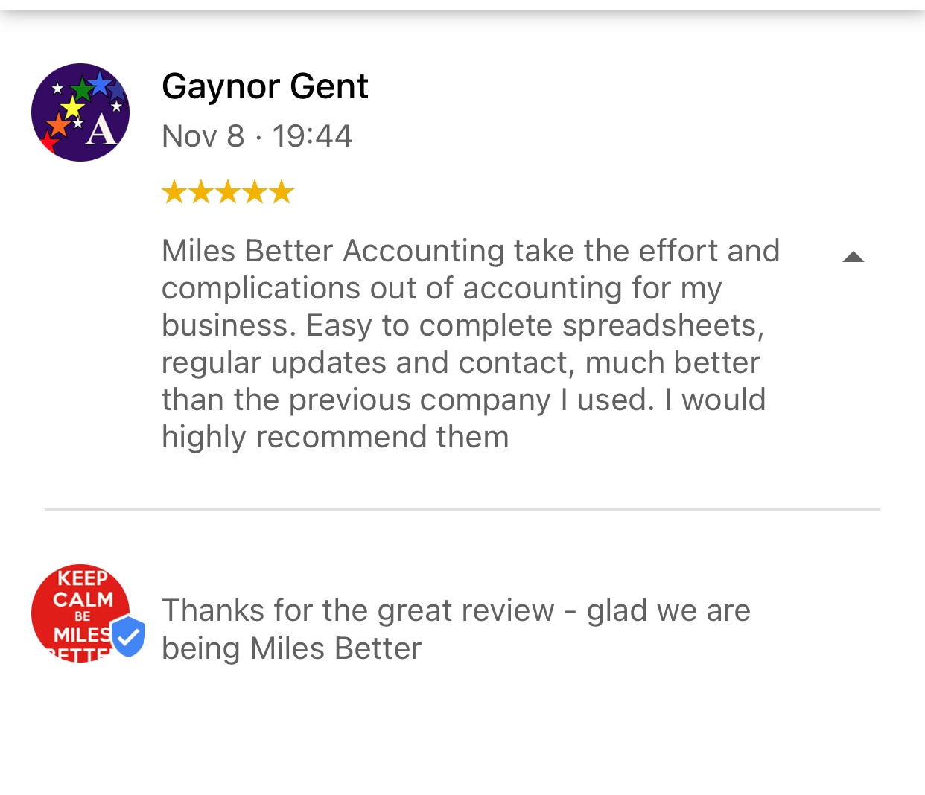
Task: Click 'highly recommend them' at review end
Action: click(x=335, y=437)
